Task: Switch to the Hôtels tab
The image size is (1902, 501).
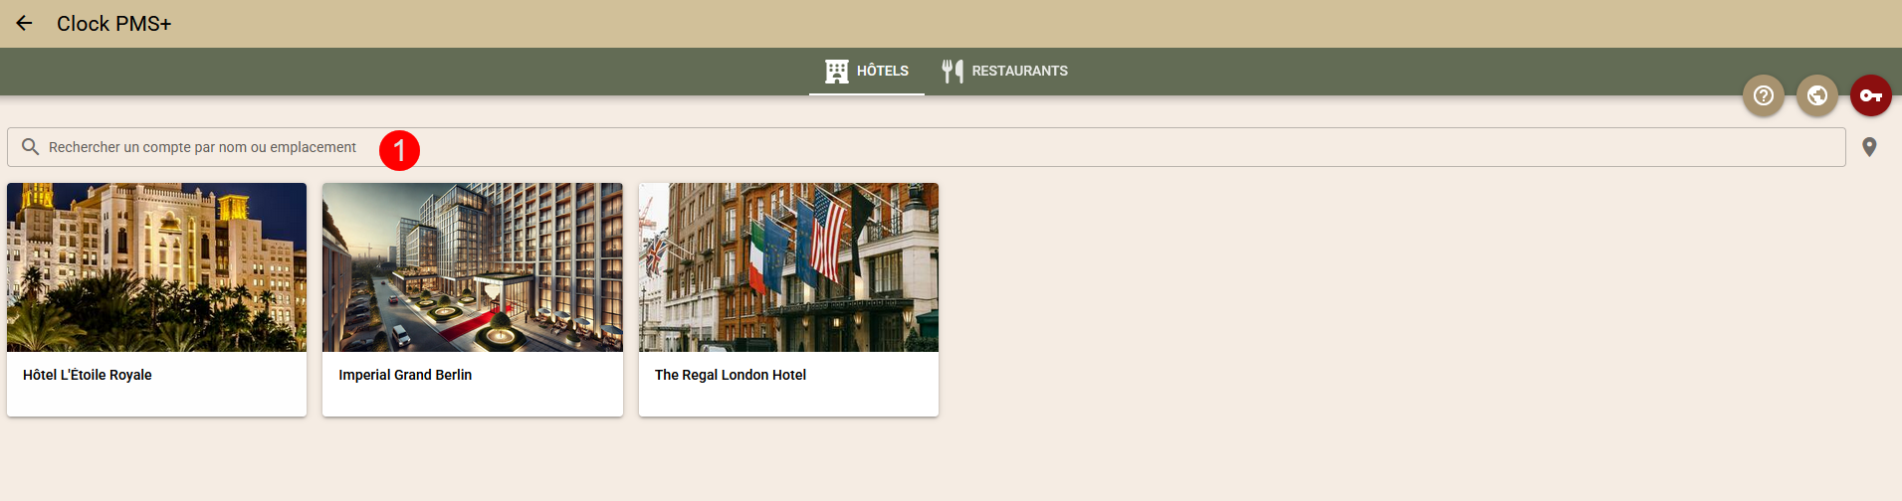Action: 867,71
